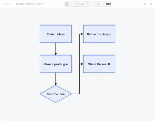Click the Sample creative workflow title
Image resolution: width=155 pixels, height=121 pixels.
tap(30, 4)
